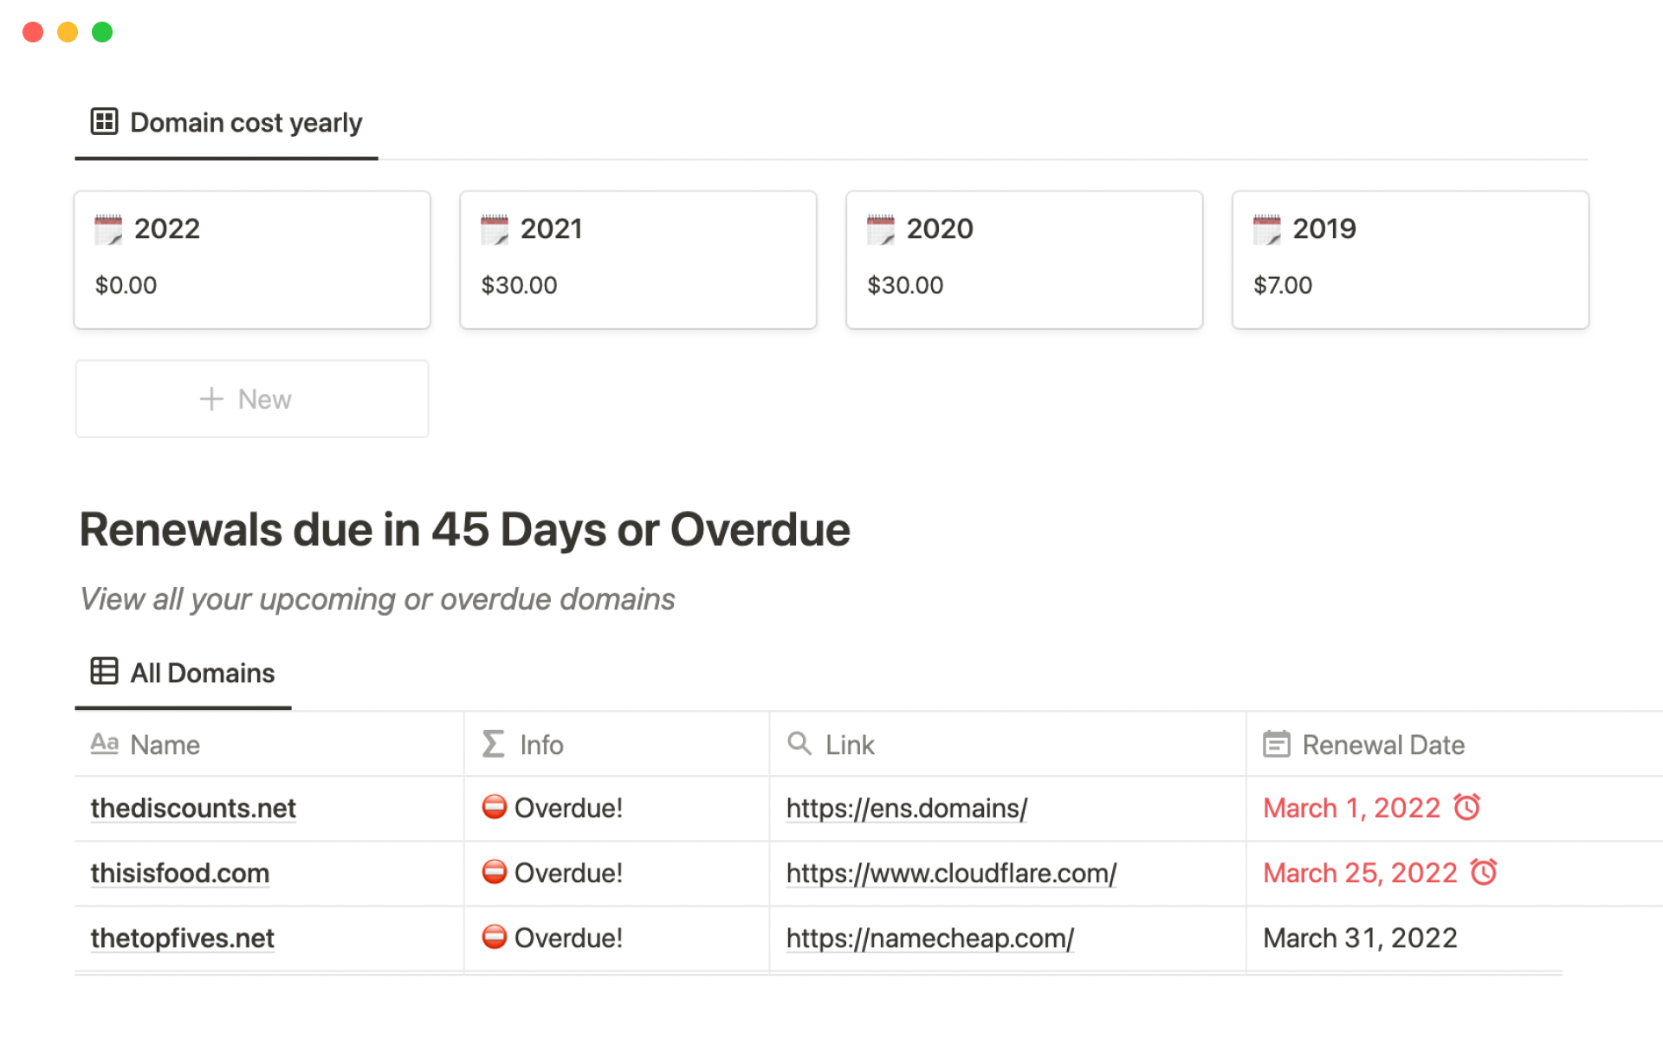1663x1039 pixels.
Task: Click alarm reminder icon beside March 25, 2022
Action: (1484, 872)
